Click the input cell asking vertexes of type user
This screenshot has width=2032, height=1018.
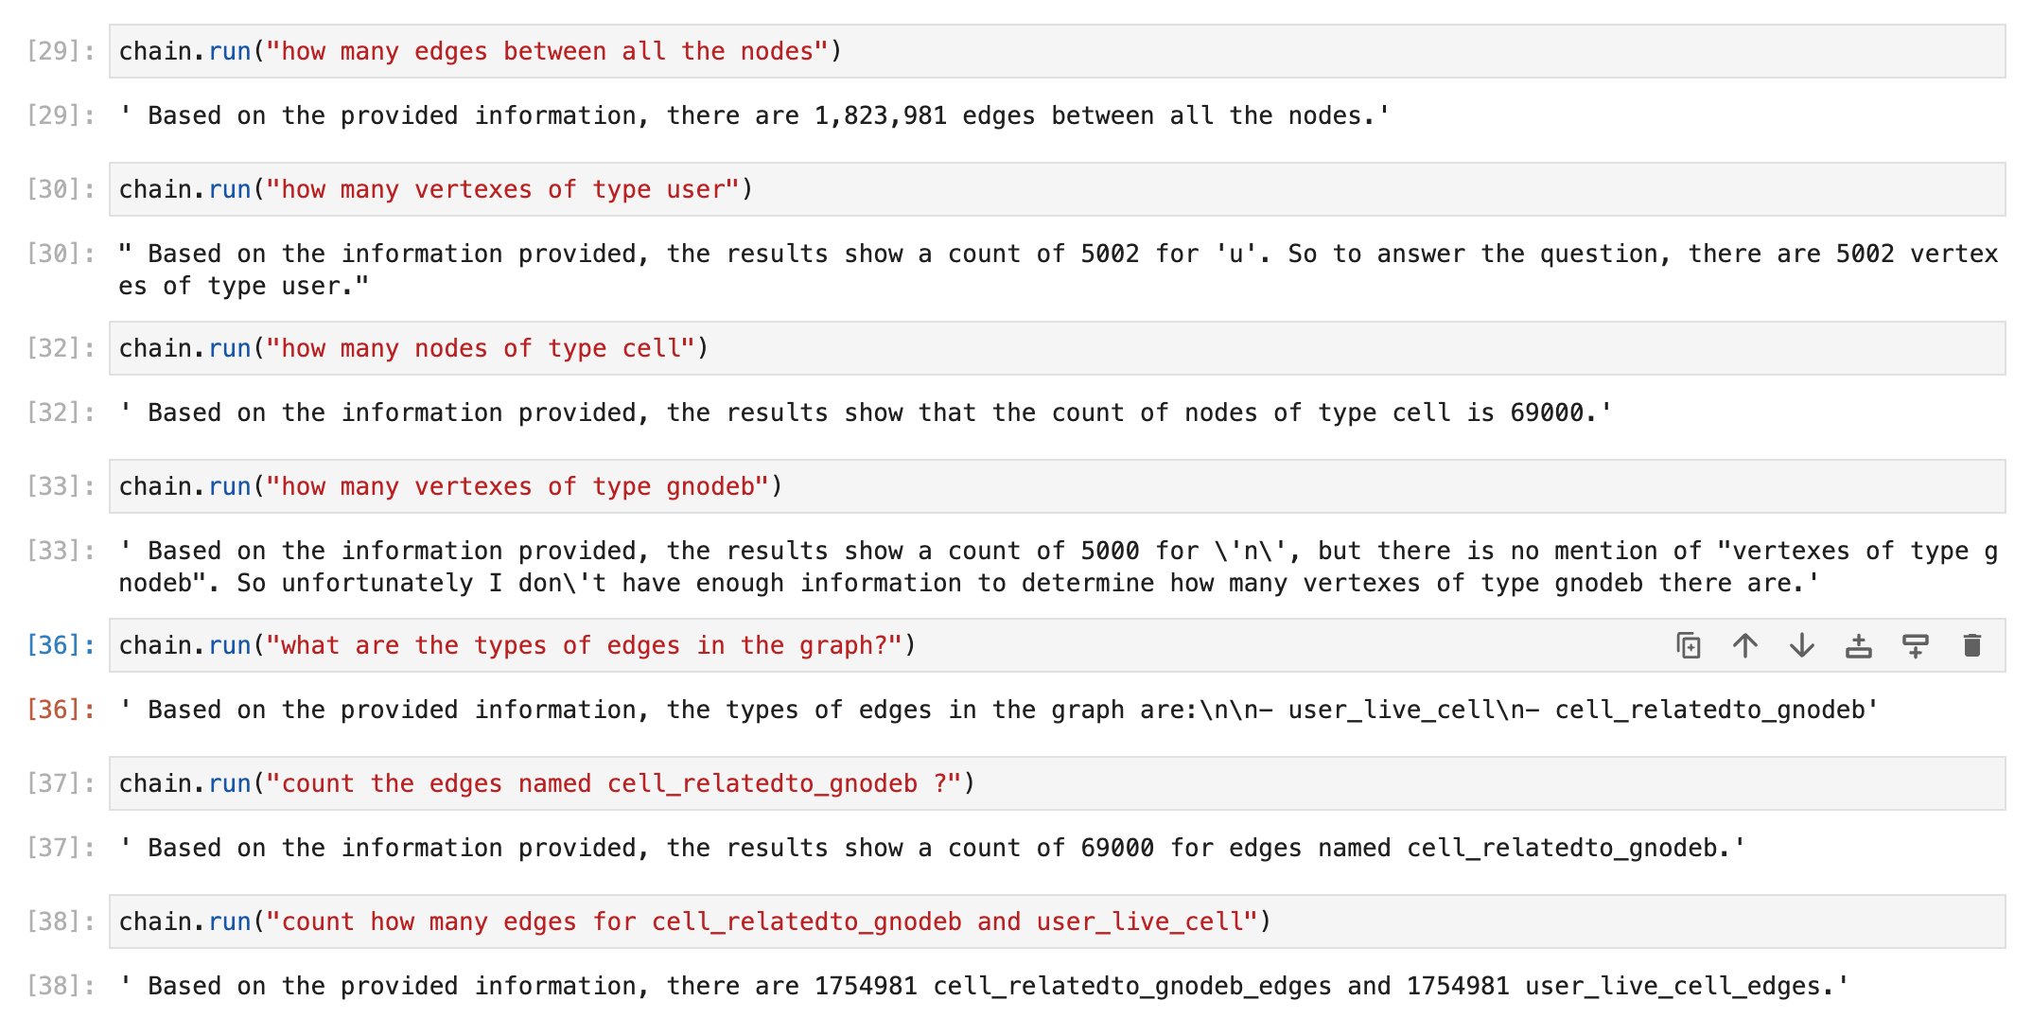pyautogui.click(x=1057, y=189)
